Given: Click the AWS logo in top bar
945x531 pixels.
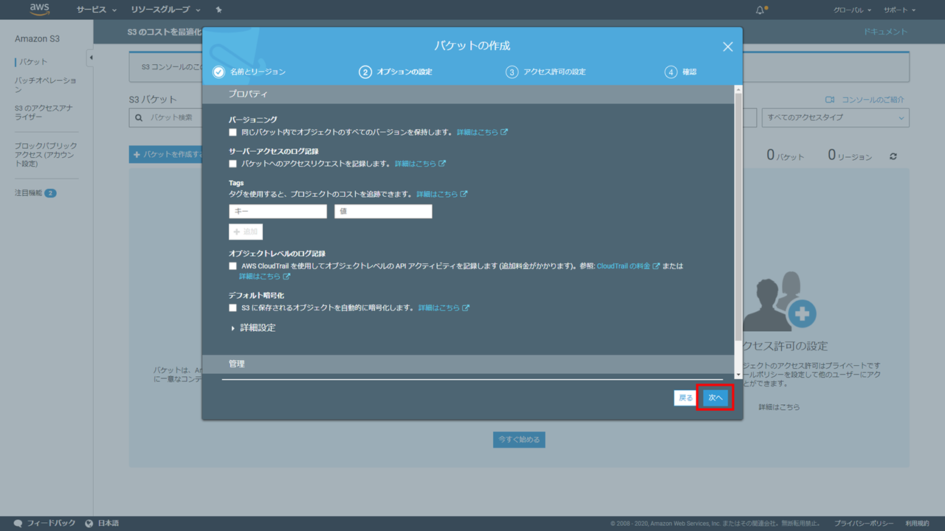Looking at the screenshot, I should pyautogui.click(x=39, y=10).
